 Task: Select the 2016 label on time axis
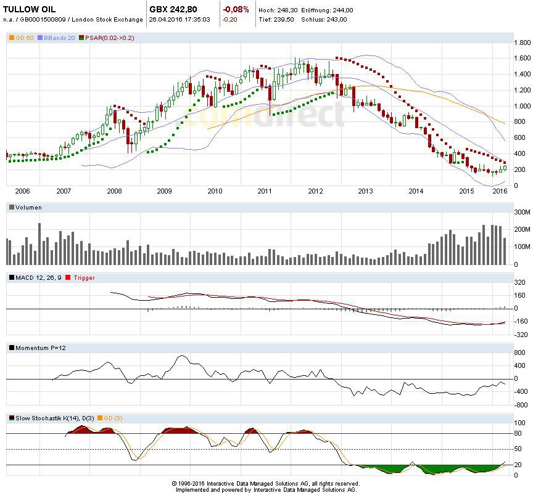(x=500, y=191)
